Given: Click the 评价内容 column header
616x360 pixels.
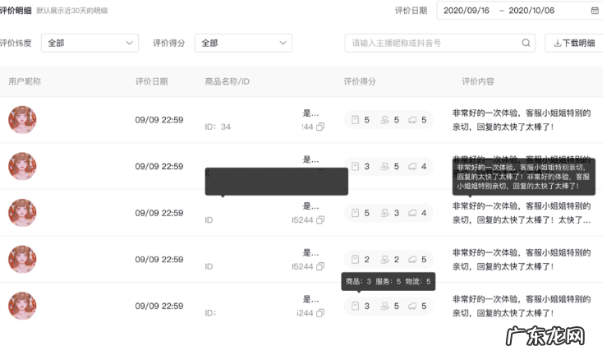Looking at the screenshot, I should click(x=478, y=81).
